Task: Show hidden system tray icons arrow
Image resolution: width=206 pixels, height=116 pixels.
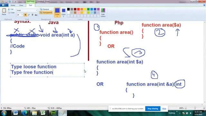Action: point(180,113)
